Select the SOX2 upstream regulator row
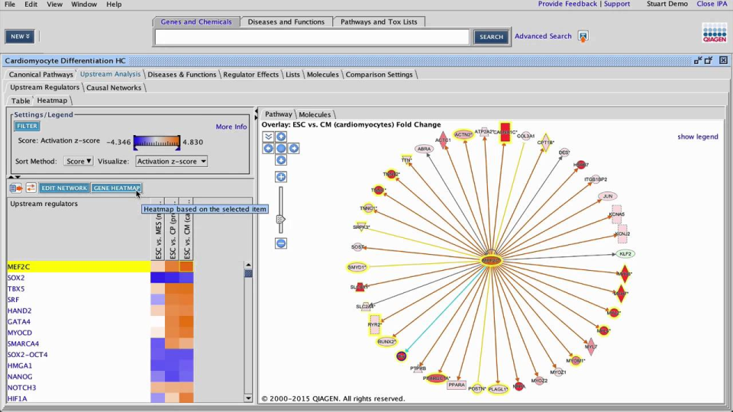 (x=79, y=278)
